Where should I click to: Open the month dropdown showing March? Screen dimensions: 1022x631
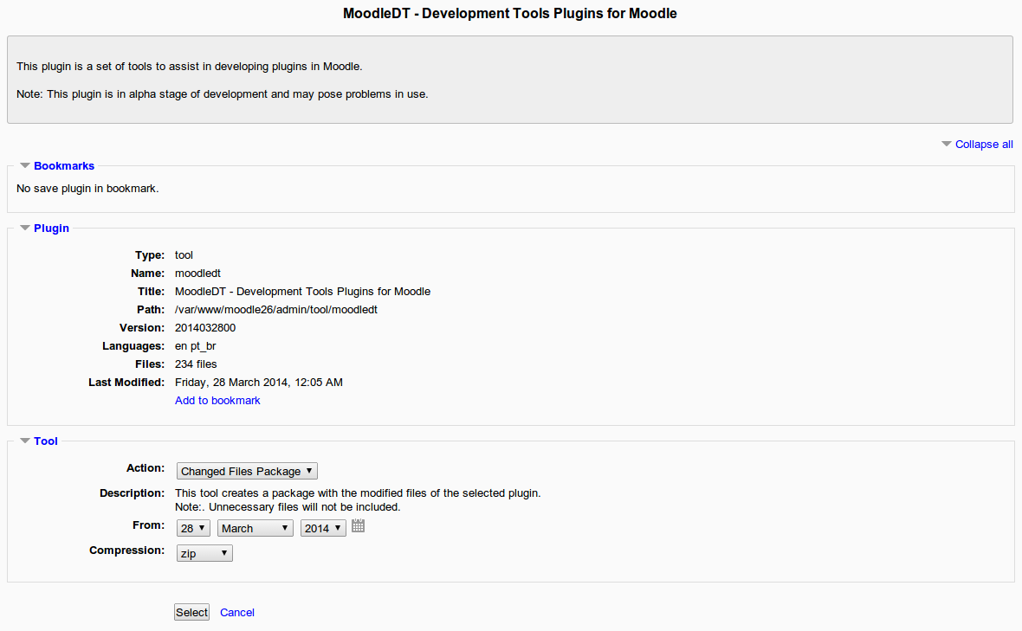[255, 527]
